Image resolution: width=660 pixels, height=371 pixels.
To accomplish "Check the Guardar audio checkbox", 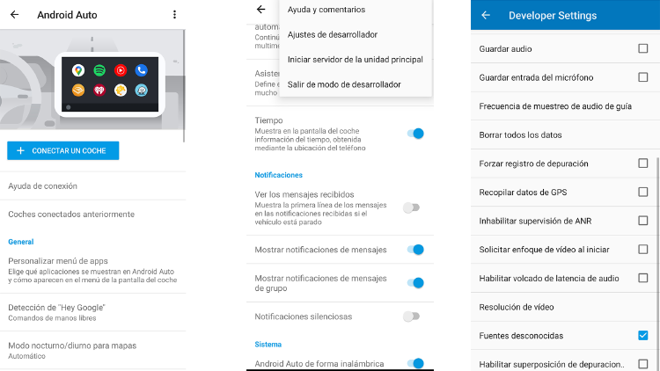I will point(642,48).
